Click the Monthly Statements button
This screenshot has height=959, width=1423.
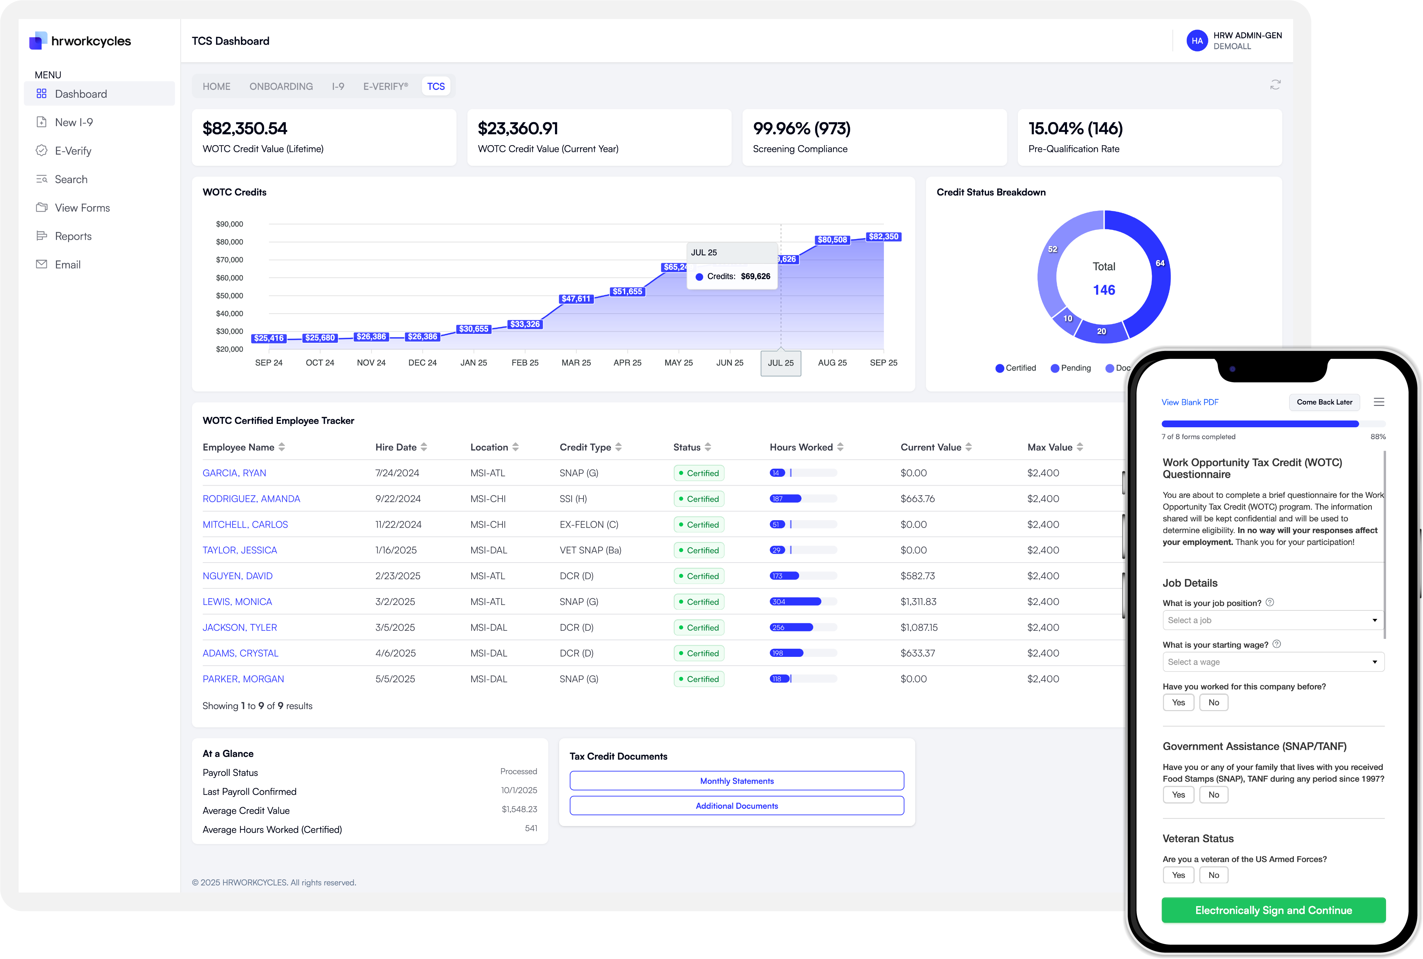[736, 781]
